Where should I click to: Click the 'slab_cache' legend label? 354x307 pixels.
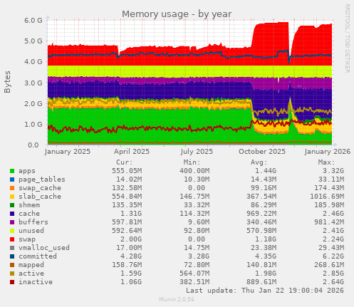coord(40,197)
